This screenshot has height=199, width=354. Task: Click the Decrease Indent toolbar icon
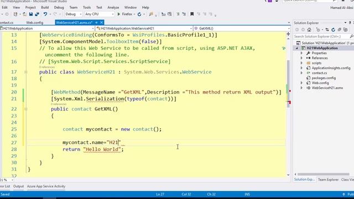(x=164, y=14)
